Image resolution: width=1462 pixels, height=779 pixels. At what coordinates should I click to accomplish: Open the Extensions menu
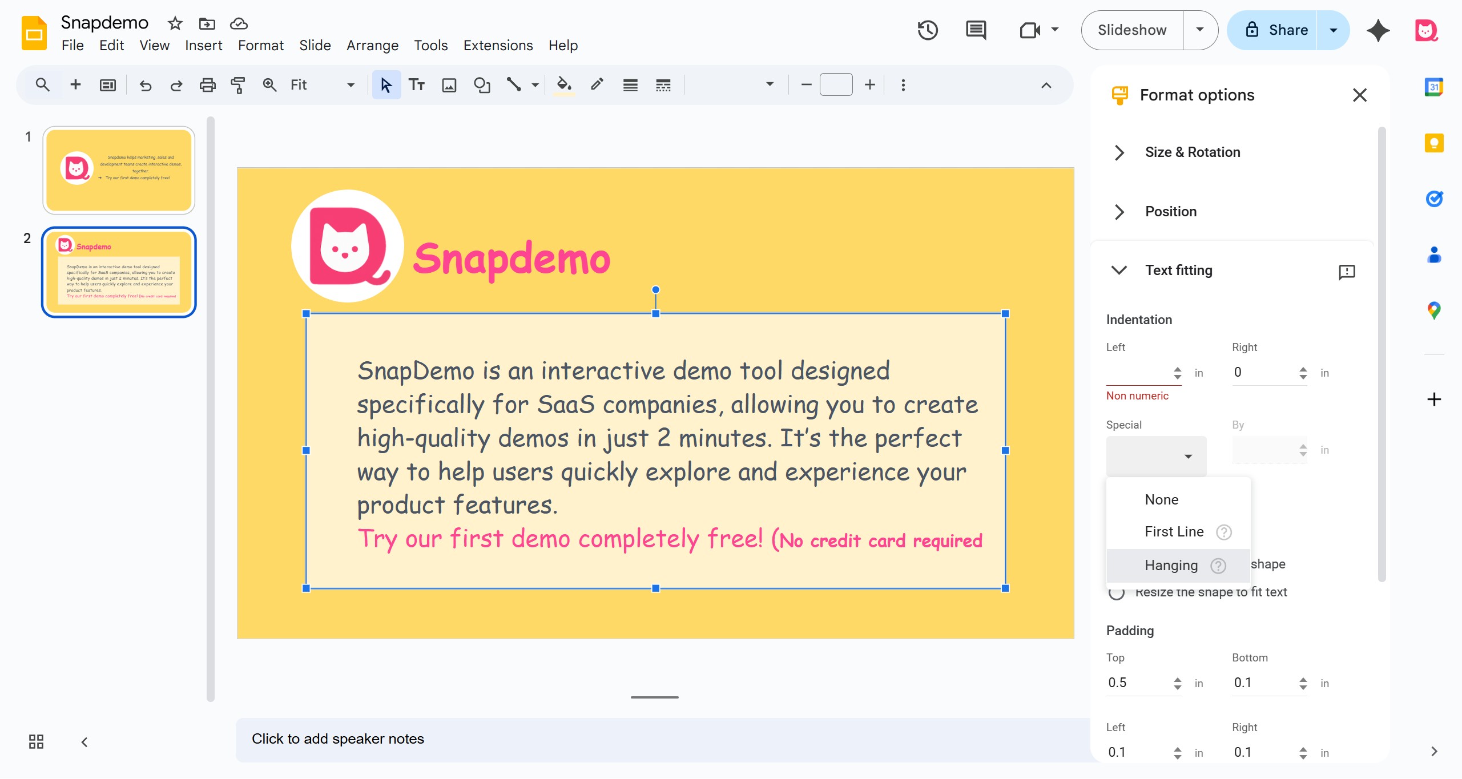click(x=498, y=45)
